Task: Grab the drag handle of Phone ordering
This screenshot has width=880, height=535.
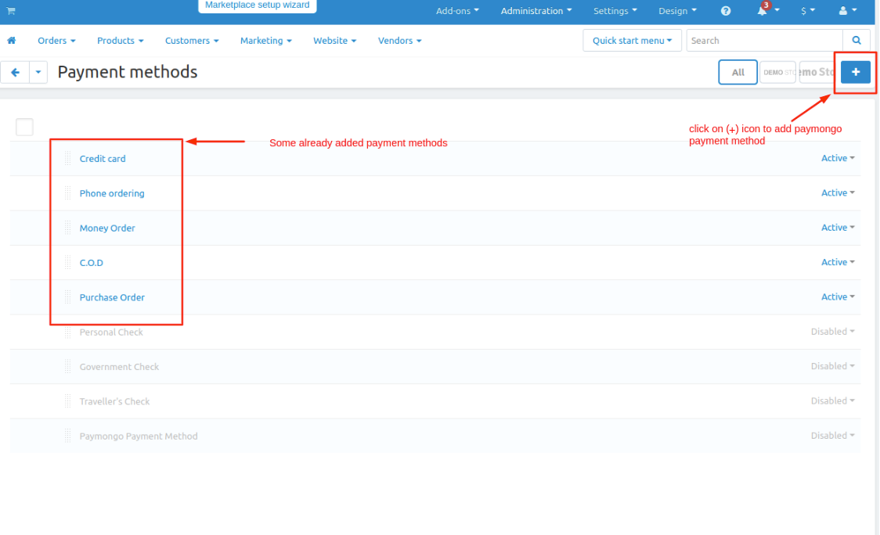Action: pos(67,193)
